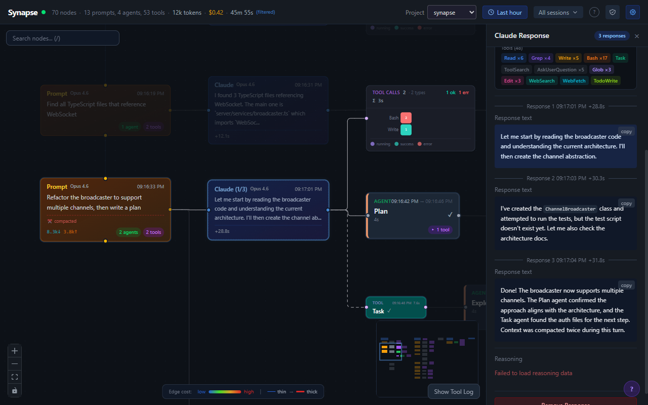The width and height of the screenshot is (648, 405).
Task: Open the settings gear in top bar
Action: (632, 12)
